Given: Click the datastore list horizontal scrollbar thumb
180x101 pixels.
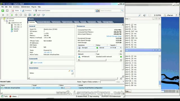Looking at the screenshot, I should [x=88, y=51].
